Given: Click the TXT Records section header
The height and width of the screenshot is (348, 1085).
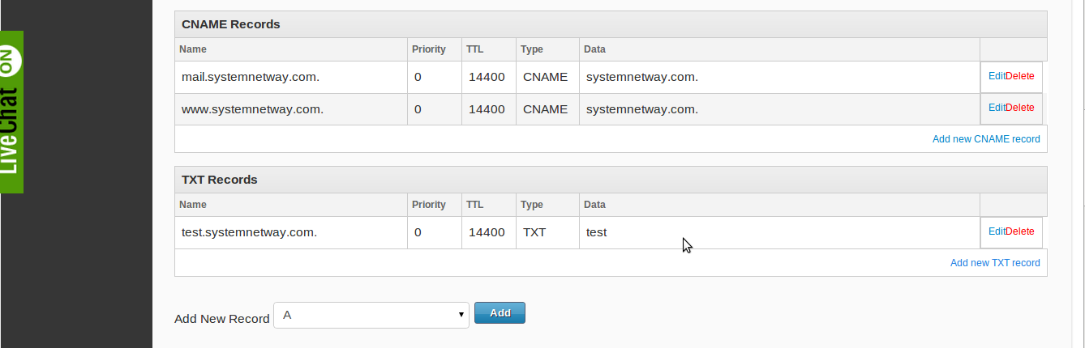Looking at the screenshot, I should click(x=220, y=180).
